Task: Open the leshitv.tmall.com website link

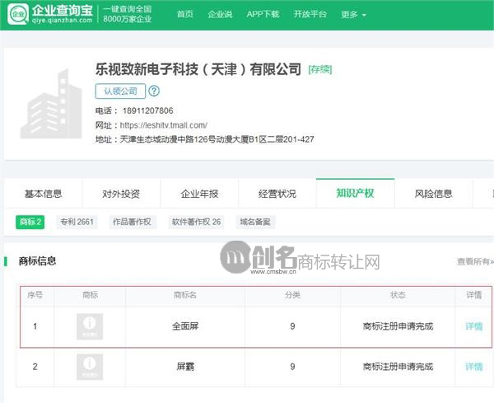Action: tap(163, 125)
